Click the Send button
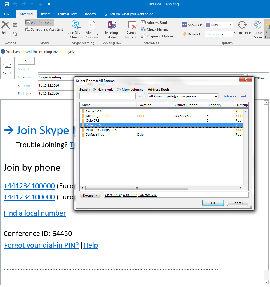This screenshot has width=270, height=287. [7, 68]
